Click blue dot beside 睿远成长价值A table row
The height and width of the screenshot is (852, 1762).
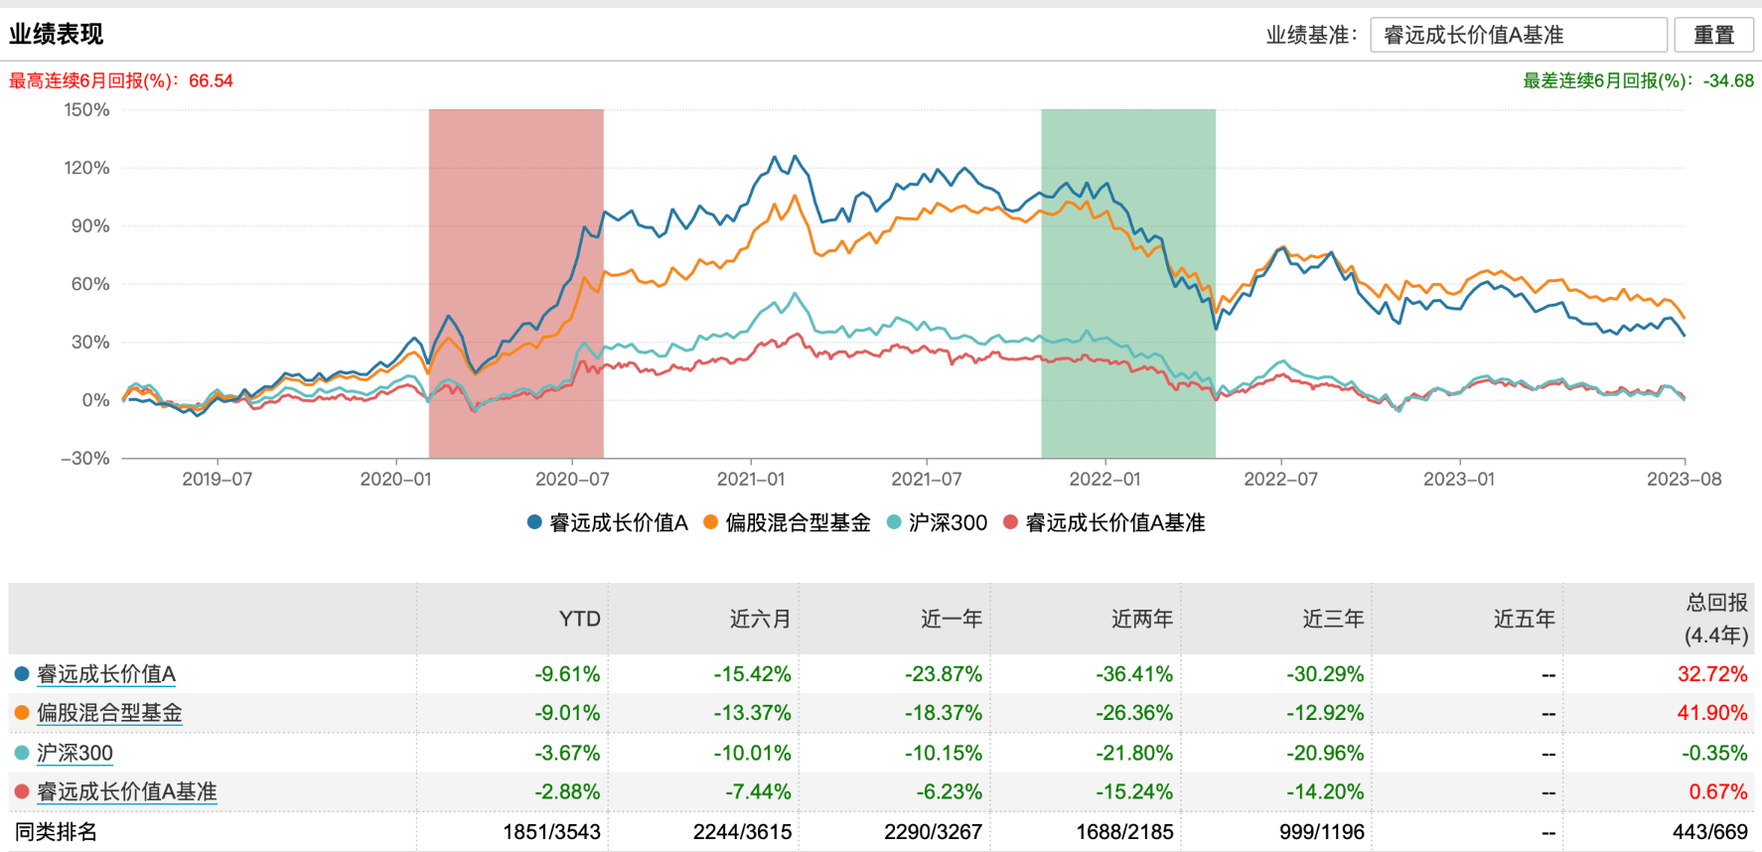point(22,674)
